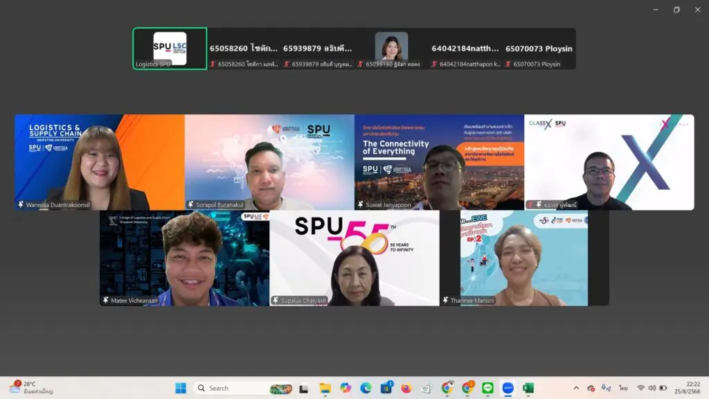Image resolution: width=709 pixels, height=399 pixels.
Task: Open Firefox from the taskbar
Action: [x=406, y=388]
